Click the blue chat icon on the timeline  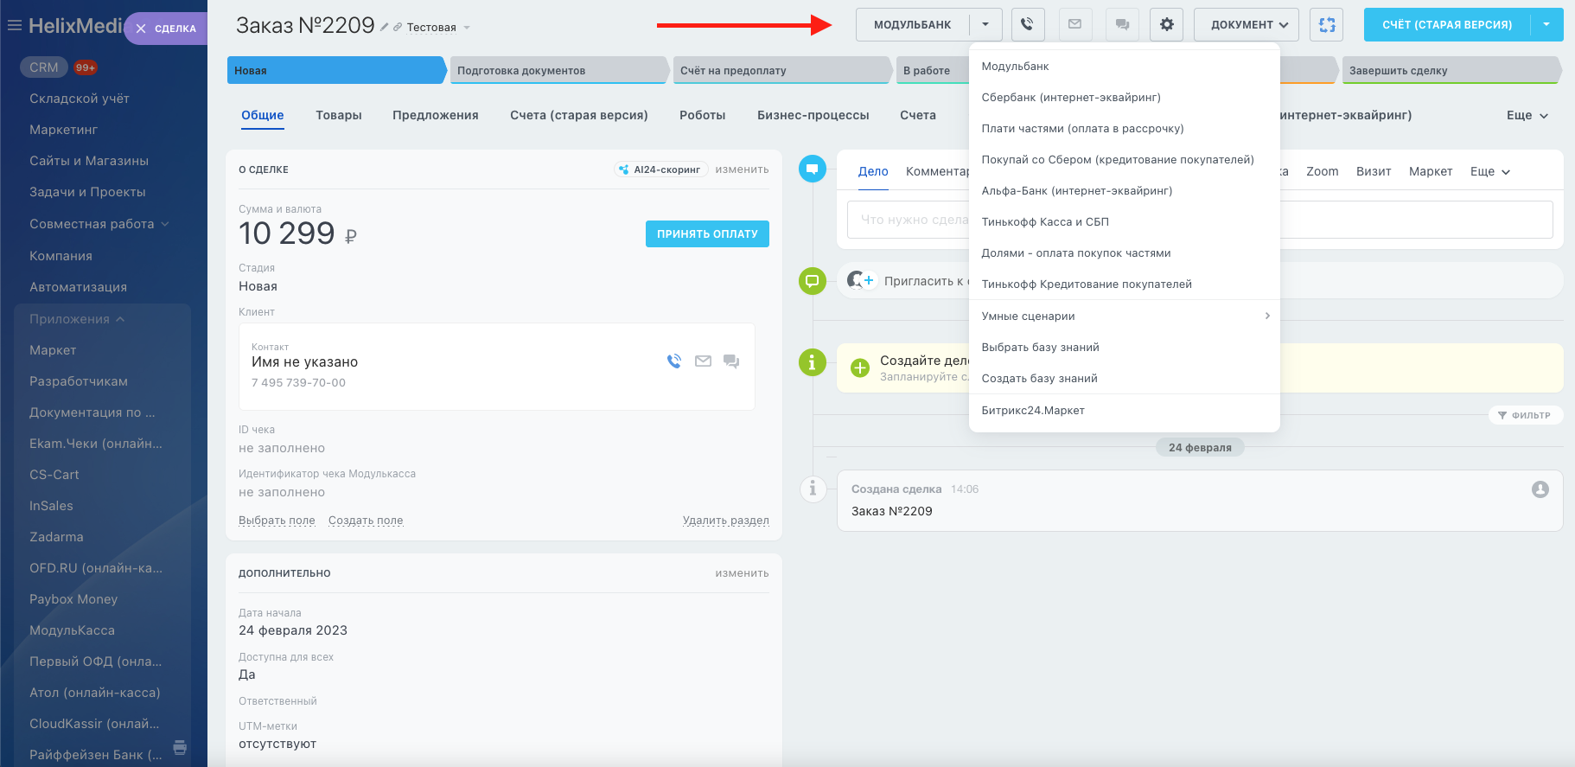[813, 169]
